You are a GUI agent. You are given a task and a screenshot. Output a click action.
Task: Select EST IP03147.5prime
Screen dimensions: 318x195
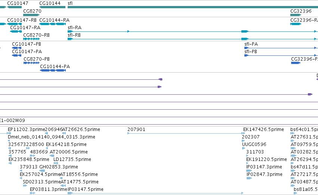85,189
